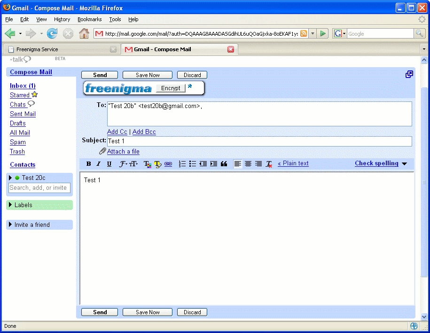Image resolution: width=430 pixels, height=333 pixels.
Task: Expand the Invite a friend section
Action: (x=10, y=225)
